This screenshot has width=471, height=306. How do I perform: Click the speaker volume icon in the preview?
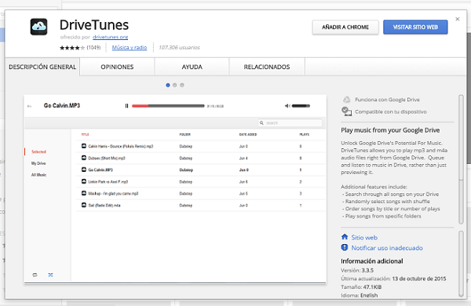[x=287, y=106]
